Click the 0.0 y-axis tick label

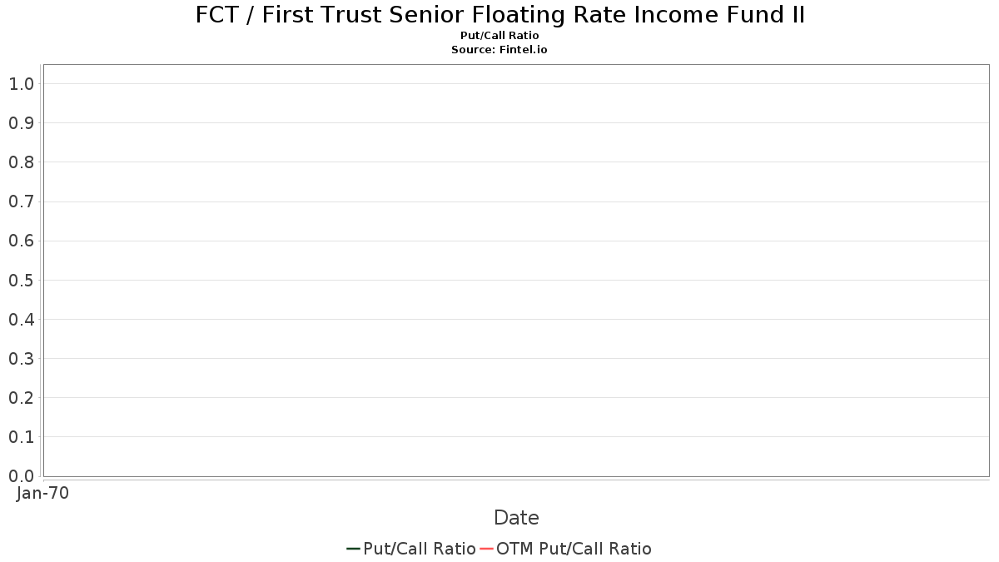coord(22,475)
